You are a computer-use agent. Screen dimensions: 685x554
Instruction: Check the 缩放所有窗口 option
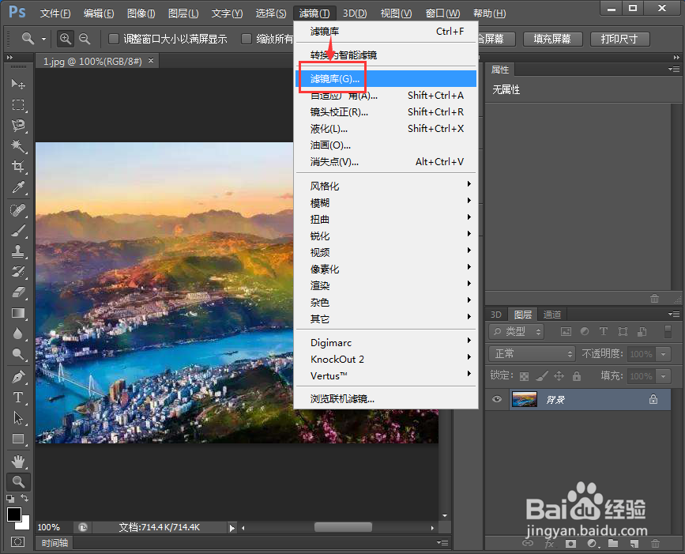point(247,37)
